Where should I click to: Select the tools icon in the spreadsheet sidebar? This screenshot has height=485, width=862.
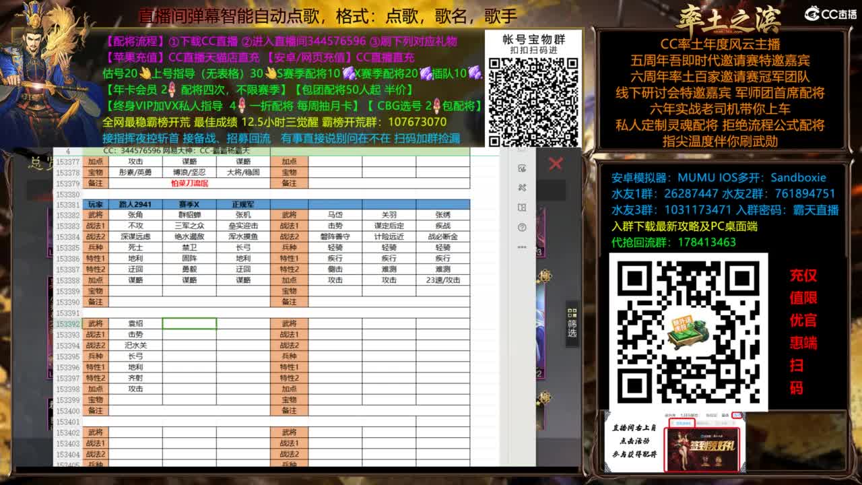523,188
